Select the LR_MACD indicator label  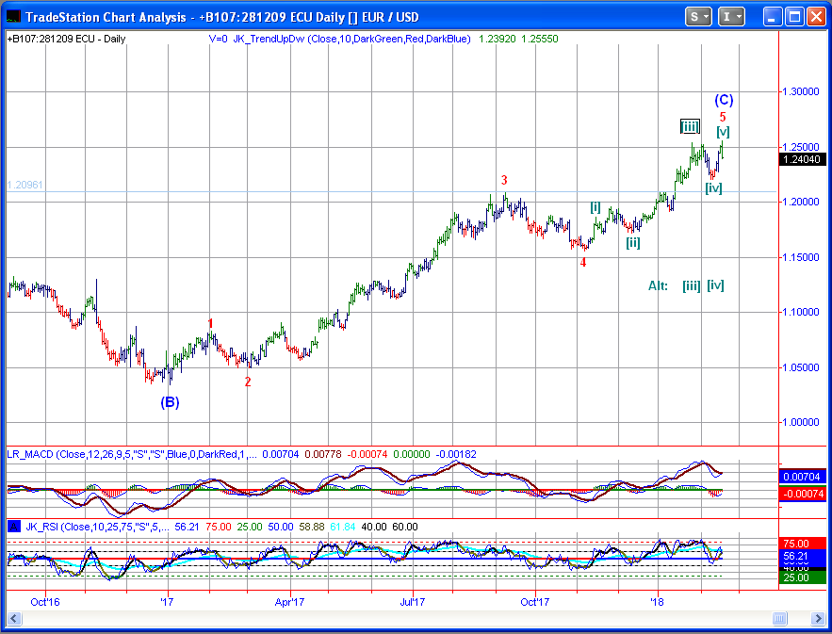click(132, 454)
